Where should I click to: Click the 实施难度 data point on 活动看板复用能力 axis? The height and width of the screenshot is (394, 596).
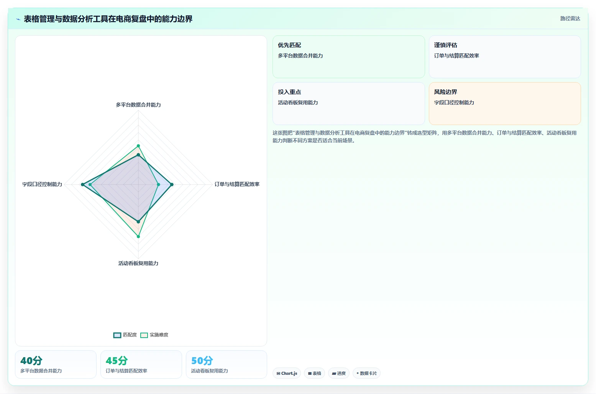[x=138, y=236]
